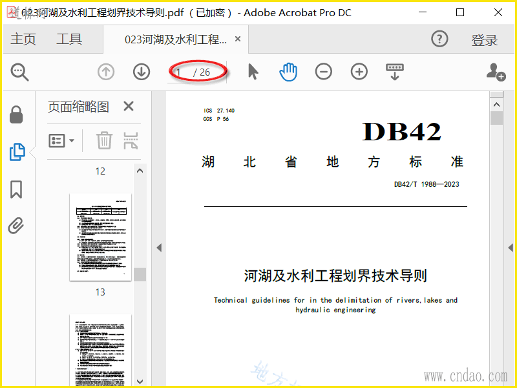Open the help question mark icon

point(439,39)
